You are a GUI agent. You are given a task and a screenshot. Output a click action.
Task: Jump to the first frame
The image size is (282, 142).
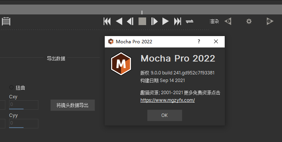click(107, 21)
